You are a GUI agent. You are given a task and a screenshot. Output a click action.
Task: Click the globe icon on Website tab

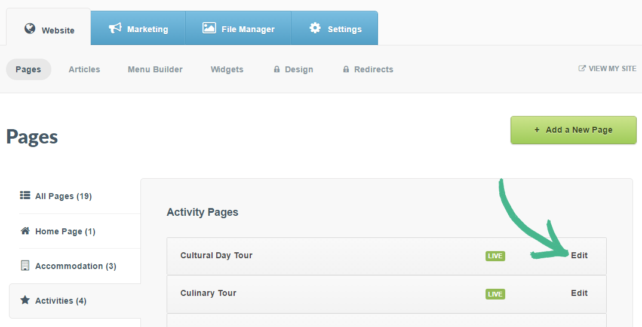pyautogui.click(x=30, y=29)
